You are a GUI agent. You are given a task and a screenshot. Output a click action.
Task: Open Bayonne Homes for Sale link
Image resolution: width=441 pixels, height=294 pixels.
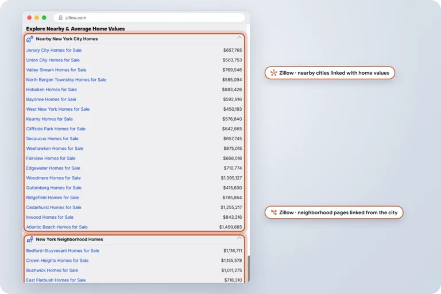click(51, 99)
